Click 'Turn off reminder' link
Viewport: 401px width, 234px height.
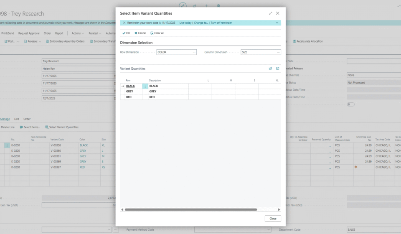(x=221, y=23)
